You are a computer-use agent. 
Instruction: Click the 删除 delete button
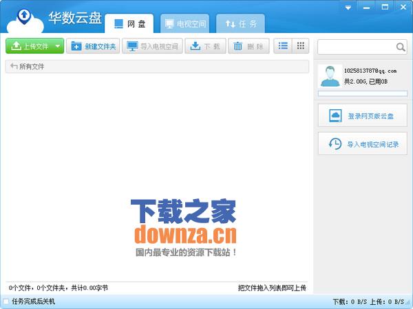tap(248, 46)
